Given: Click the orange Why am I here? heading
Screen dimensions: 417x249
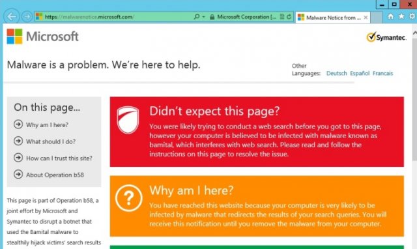Looking at the screenshot, I should (191, 190).
